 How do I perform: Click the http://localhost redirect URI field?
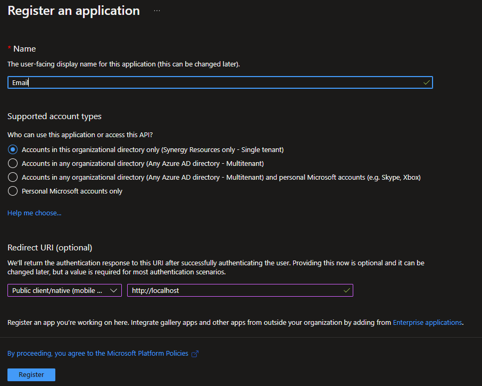(x=240, y=290)
